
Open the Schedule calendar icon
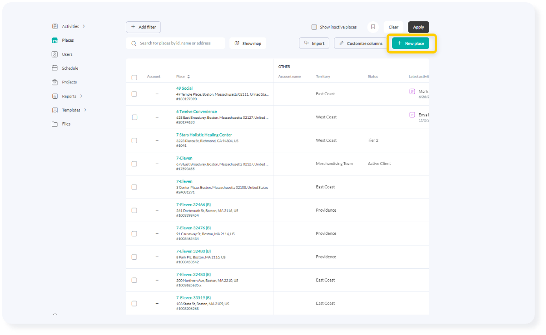(55, 68)
